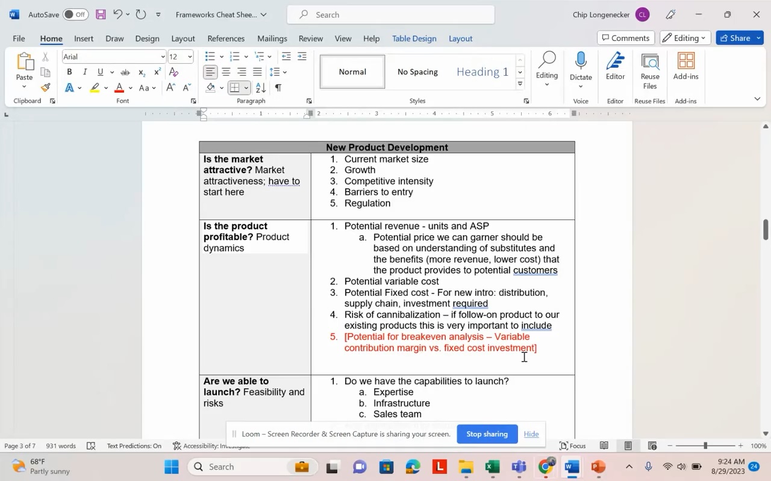The image size is (771, 481).
Task: Open the Add-ins button
Action: (686, 67)
